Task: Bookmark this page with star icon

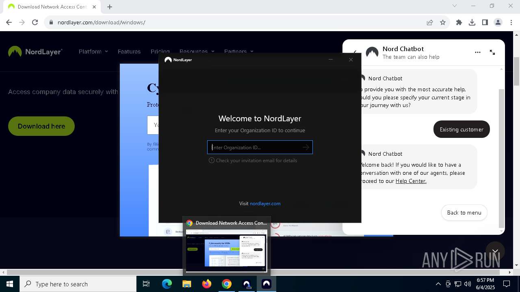Action: [x=443, y=22]
